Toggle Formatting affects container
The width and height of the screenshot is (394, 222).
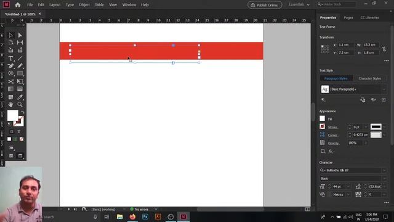tap(12, 131)
